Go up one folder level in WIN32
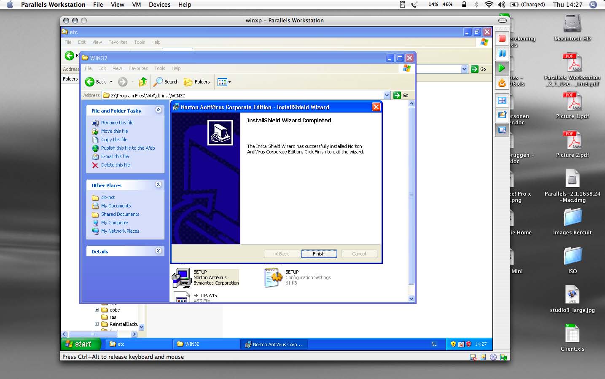 point(143,82)
